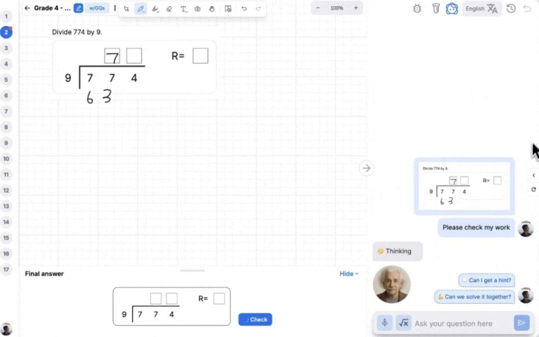This screenshot has height=337, width=539.
Task: Zoom in with the plus button
Action: pos(356,8)
